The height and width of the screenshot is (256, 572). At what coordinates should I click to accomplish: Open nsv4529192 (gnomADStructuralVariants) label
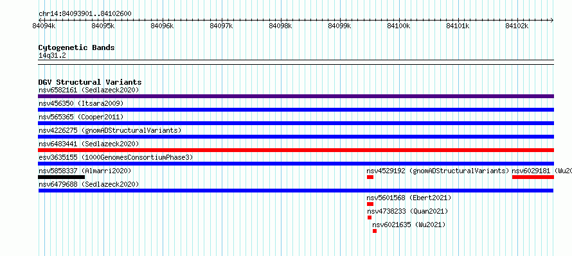tap(438, 171)
